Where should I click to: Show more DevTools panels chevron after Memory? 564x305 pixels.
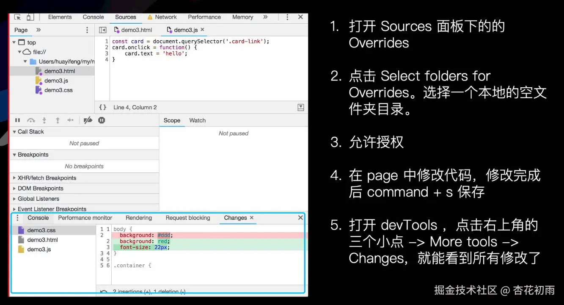tap(265, 17)
